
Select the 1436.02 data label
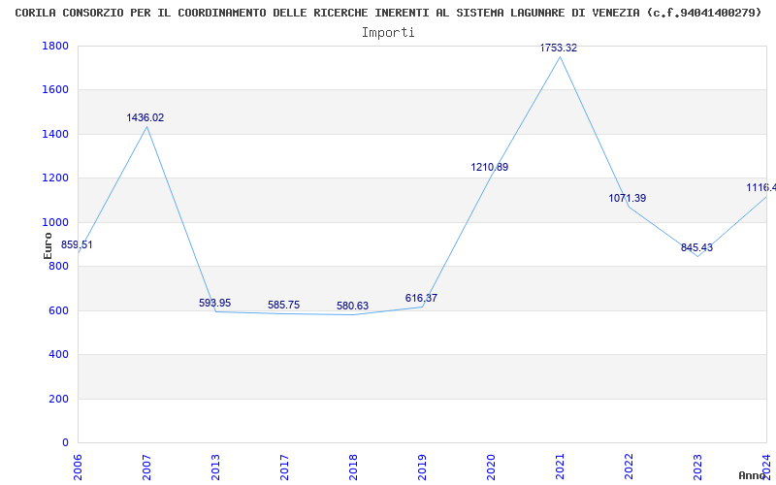pyautogui.click(x=145, y=117)
